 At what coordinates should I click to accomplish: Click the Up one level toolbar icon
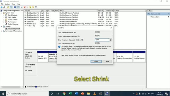(x=8, y=7)
